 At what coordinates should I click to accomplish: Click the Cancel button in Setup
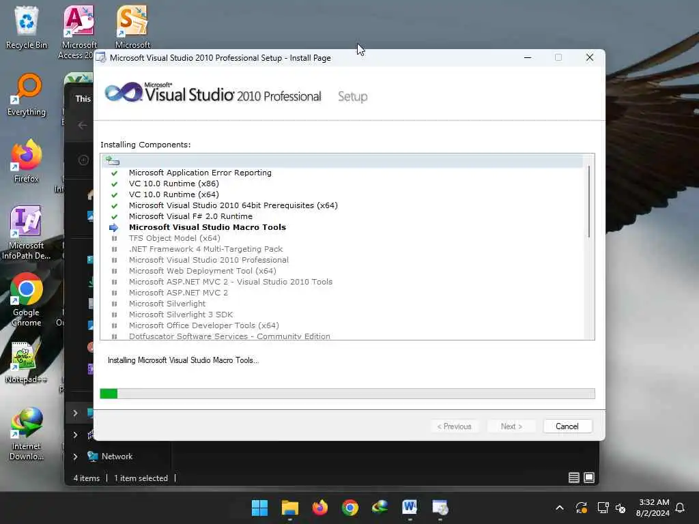click(567, 426)
